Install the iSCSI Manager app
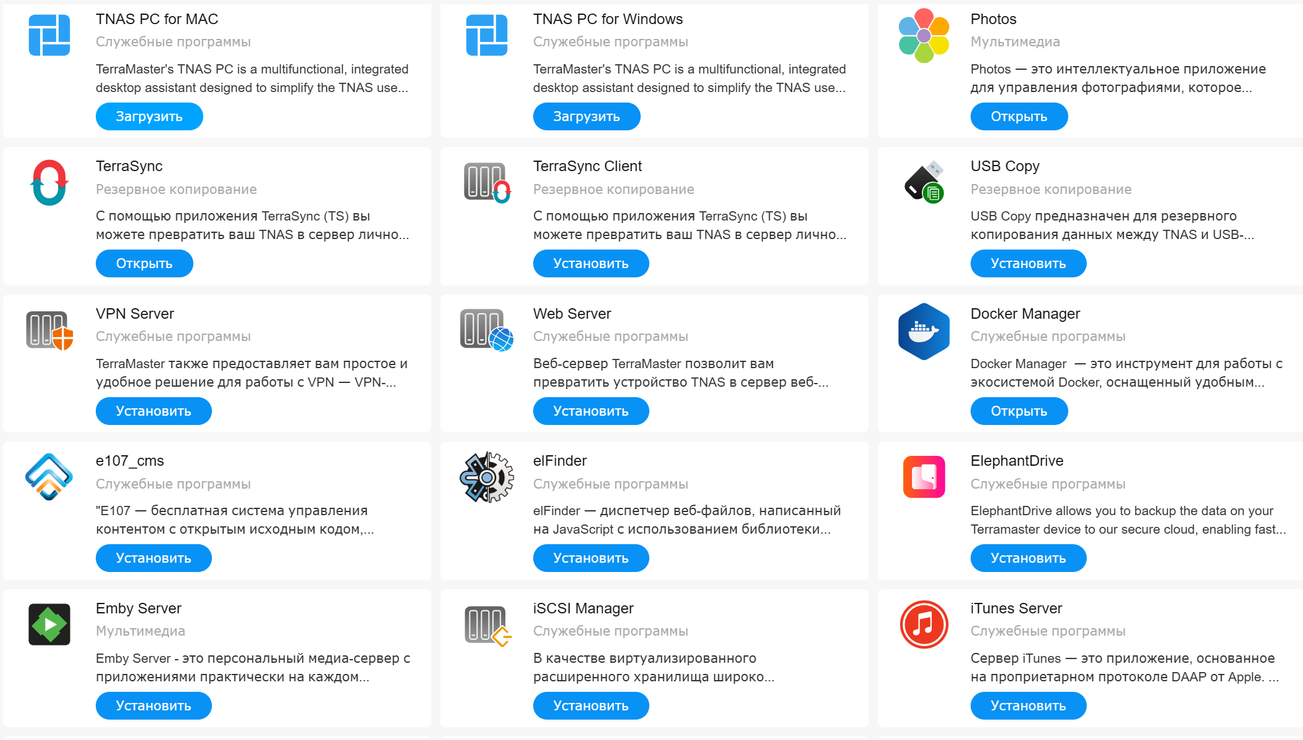Image resolution: width=1303 pixels, height=740 pixels. click(591, 706)
